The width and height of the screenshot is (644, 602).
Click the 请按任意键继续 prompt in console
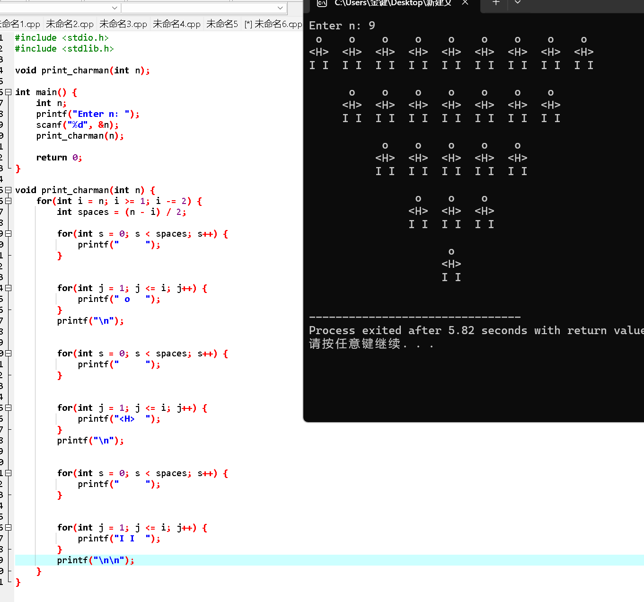(x=371, y=344)
